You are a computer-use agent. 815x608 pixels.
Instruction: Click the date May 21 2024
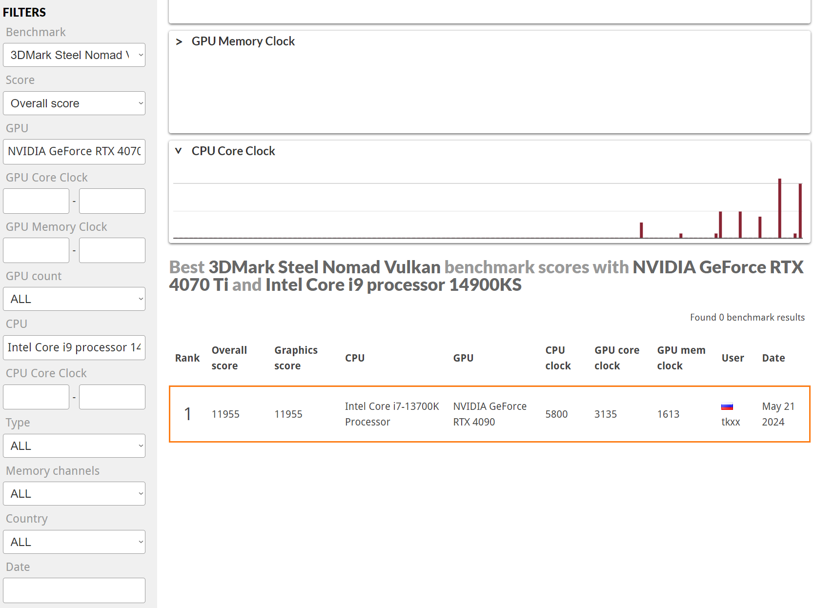(x=778, y=414)
